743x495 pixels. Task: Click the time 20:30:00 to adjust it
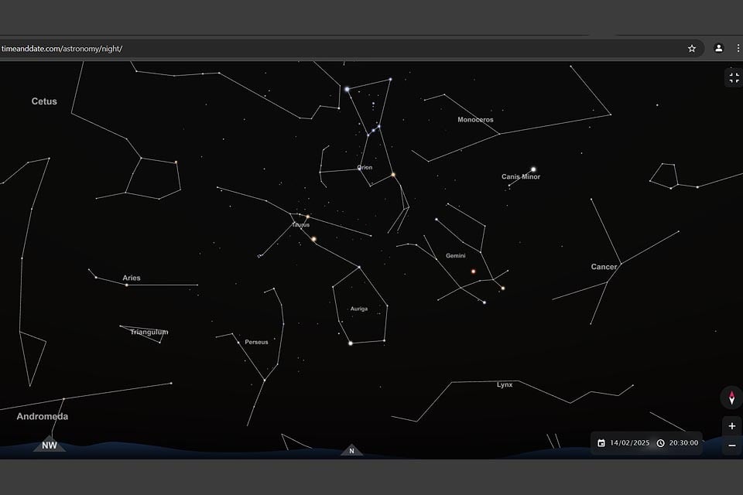point(683,442)
